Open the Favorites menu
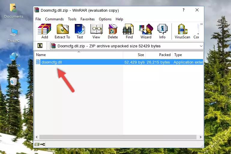The width and height of the screenshot is (231, 154). click(x=87, y=19)
